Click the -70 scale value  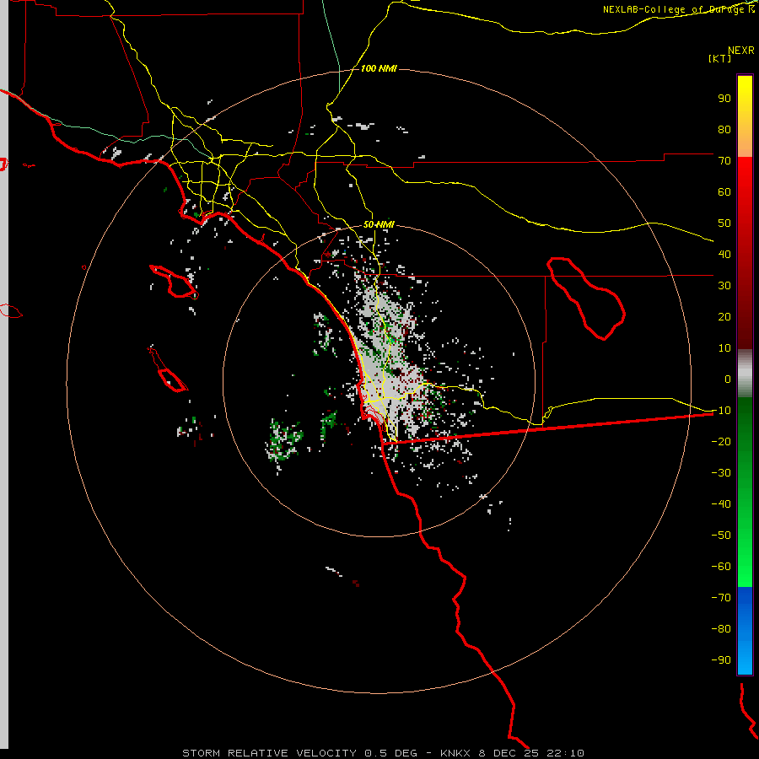click(x=721, y=598)
